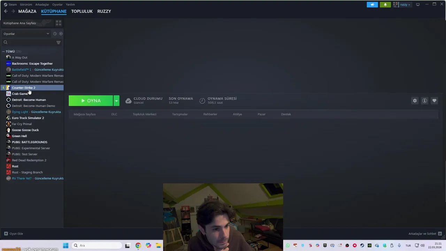Click the NVIDIA tray icon
Image resolution: width=446 pixels, height=251 pixels.
pyautogui.click(x=370, y=245)
